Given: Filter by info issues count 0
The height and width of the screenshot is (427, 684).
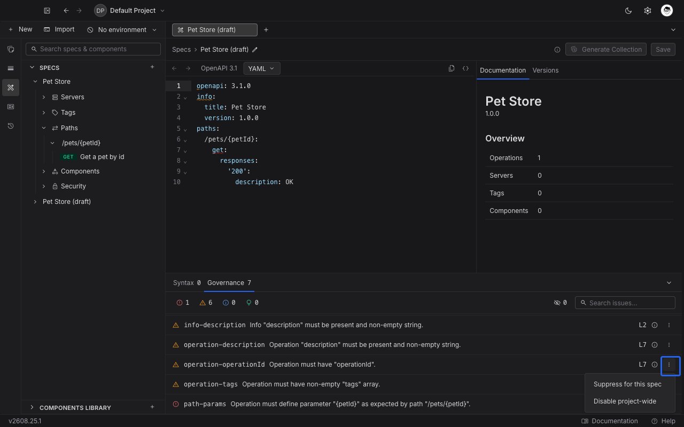Looking at the screenshot, I should pos(229,303).
